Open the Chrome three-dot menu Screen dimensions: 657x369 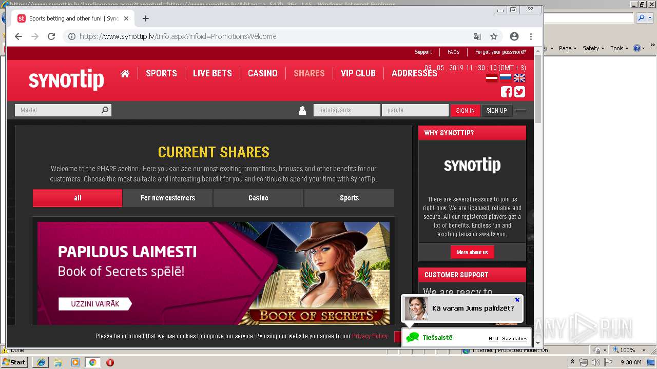pos(531,36)
